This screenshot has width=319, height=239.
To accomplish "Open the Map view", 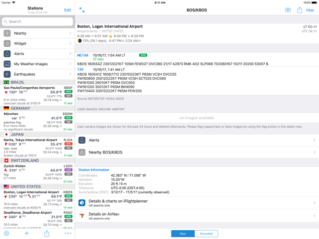I will pyautogui.click(x=310, y=10).
